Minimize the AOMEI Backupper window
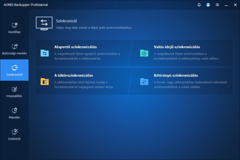Image resolution: width=240 pixels, height=160 pixels. coord(226,6)
